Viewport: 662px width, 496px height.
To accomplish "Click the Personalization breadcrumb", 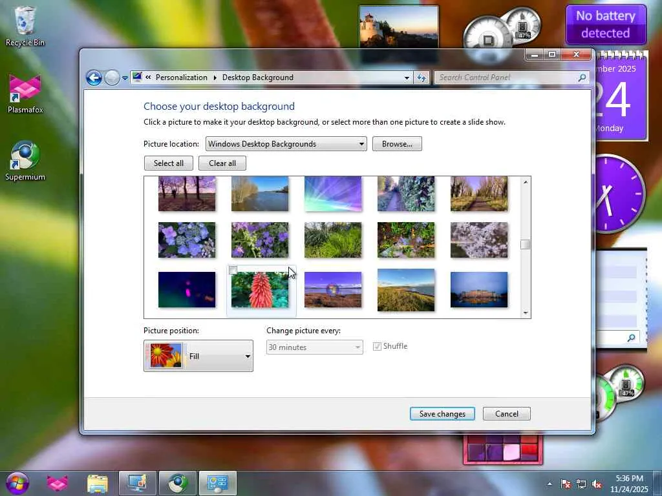I will 182,77.
